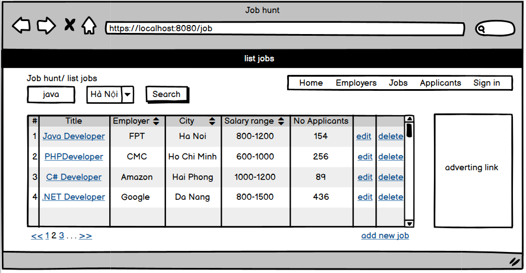This screenshot has width=526, height=273.
Task: Click the Da Nang city cell
Action: pyautogui.click(x=193, y=197)
